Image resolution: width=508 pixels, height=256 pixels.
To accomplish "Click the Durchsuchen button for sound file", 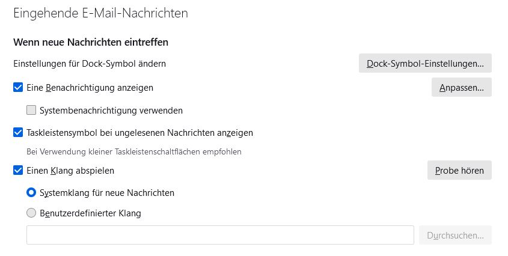I will (455, 236).
